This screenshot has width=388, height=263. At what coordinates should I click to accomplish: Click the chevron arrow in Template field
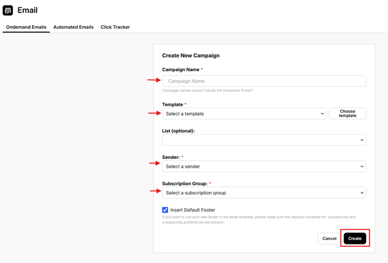click(322, 114)
